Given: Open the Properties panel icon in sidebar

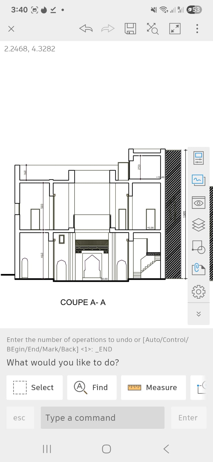Looking at the screenshot, I should (199, 158).
